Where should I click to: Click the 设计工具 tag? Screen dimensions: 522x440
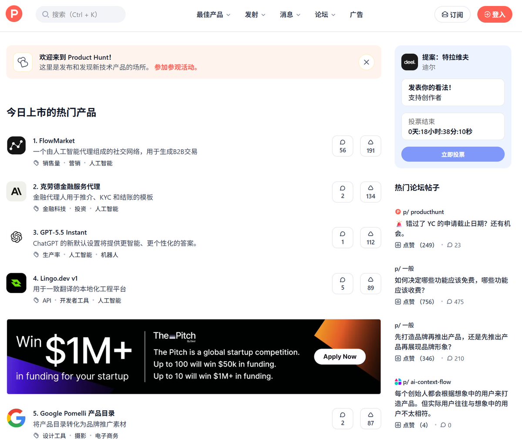tap(54, 436)
